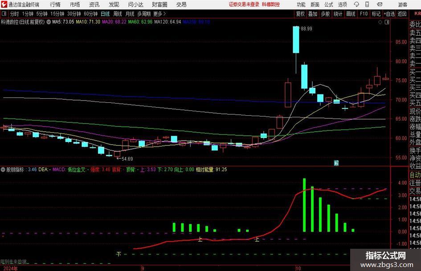
Task: Click the first 上 marker on the indicator
Action: click(x=200, y=239)
